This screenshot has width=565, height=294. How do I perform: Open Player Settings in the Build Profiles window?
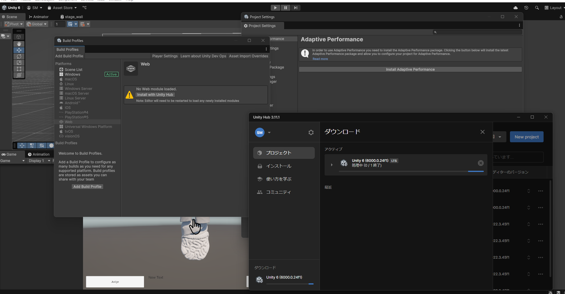point(165,56)
